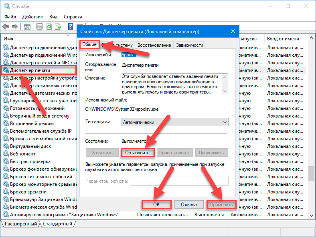Click gear icon beside Антивирусная программа row
Viewport: 316px width, 237px height.
pos(6,214)
